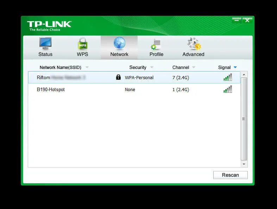
Task: Click the Channel column header text
Action: click(x=181, y=67)
